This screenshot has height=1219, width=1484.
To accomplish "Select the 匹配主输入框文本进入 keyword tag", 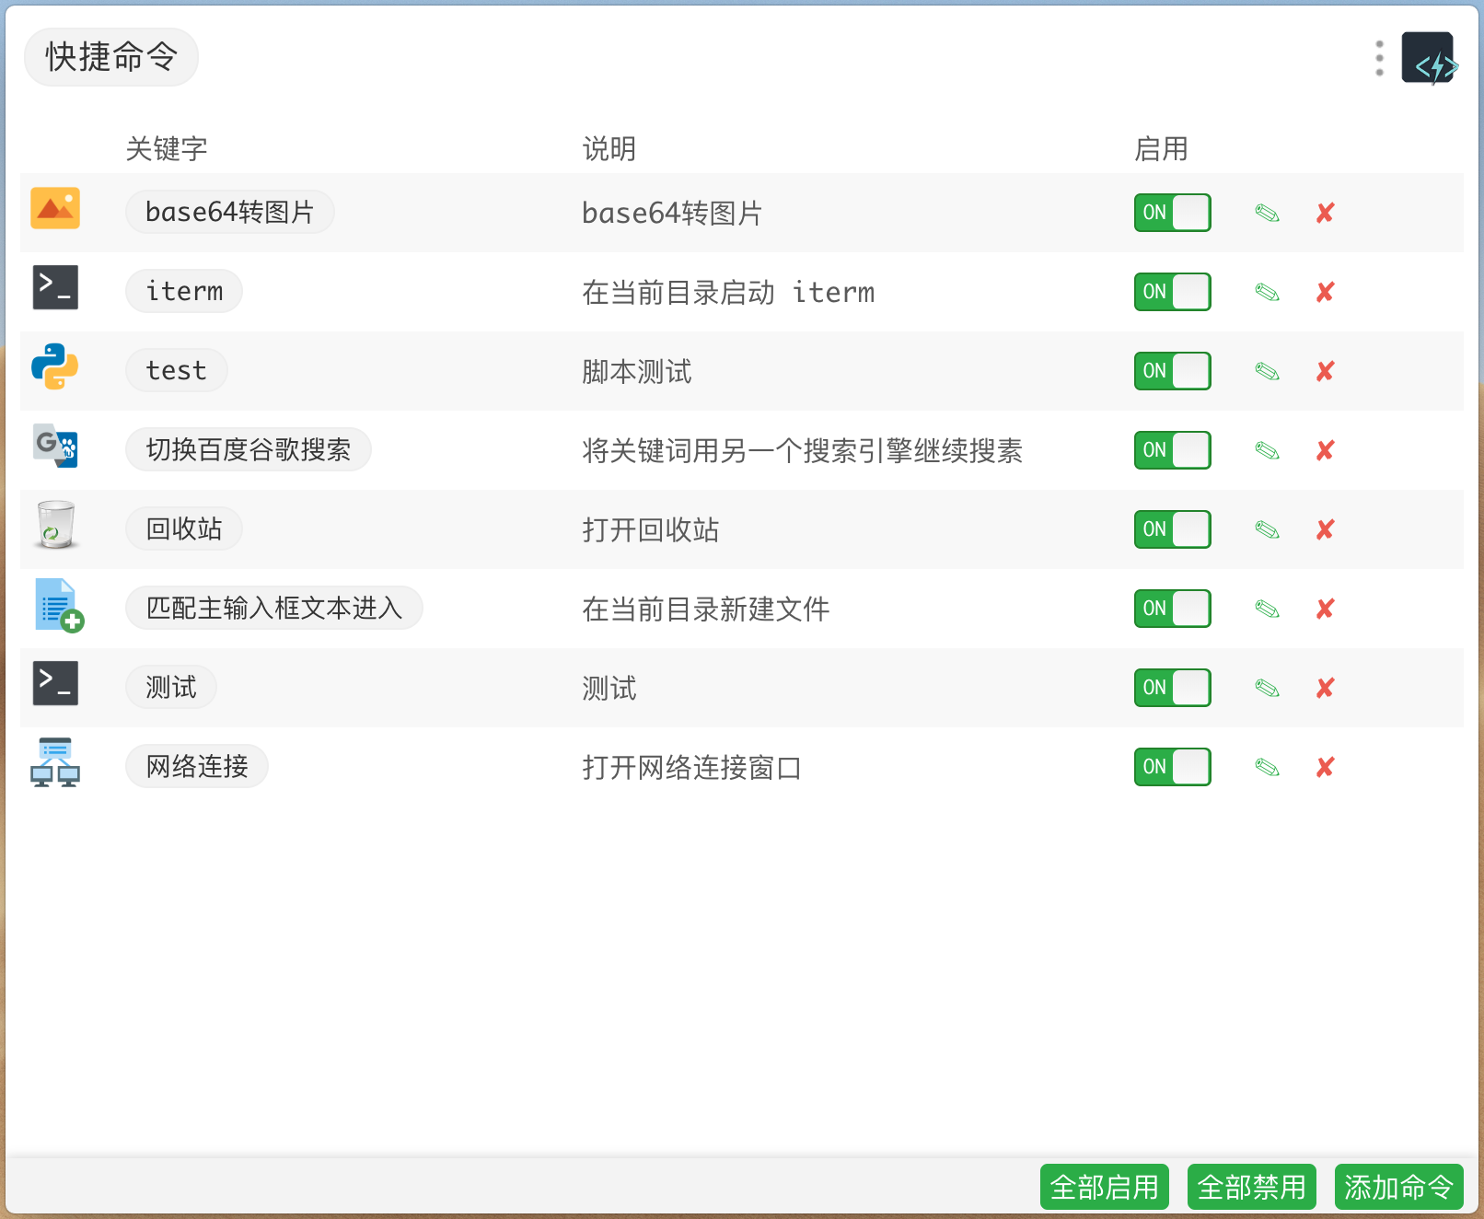I will coord(274,608).
